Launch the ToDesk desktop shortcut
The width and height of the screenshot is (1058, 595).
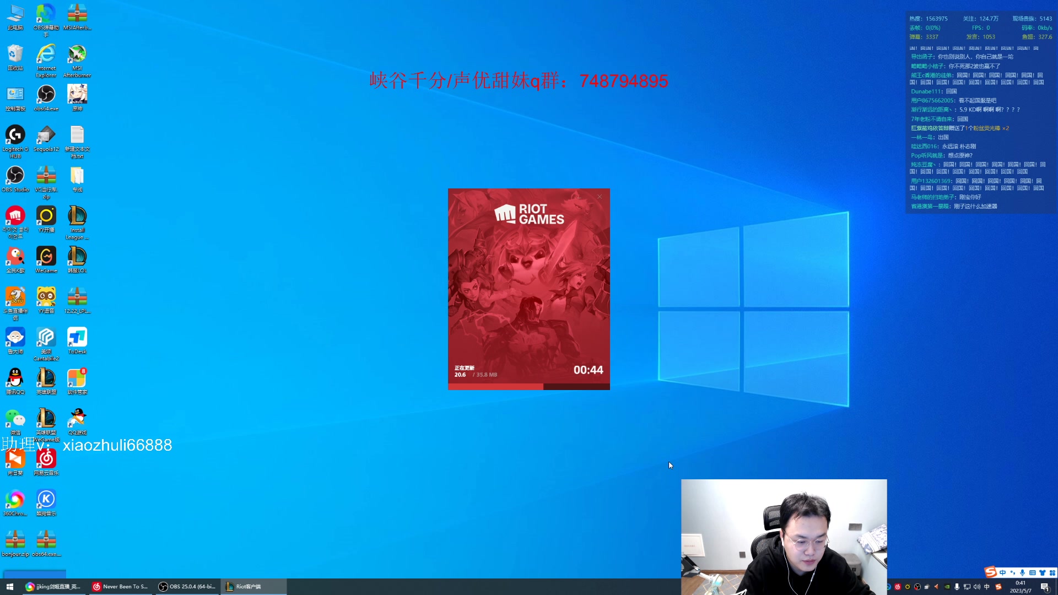tap(77, 338)
